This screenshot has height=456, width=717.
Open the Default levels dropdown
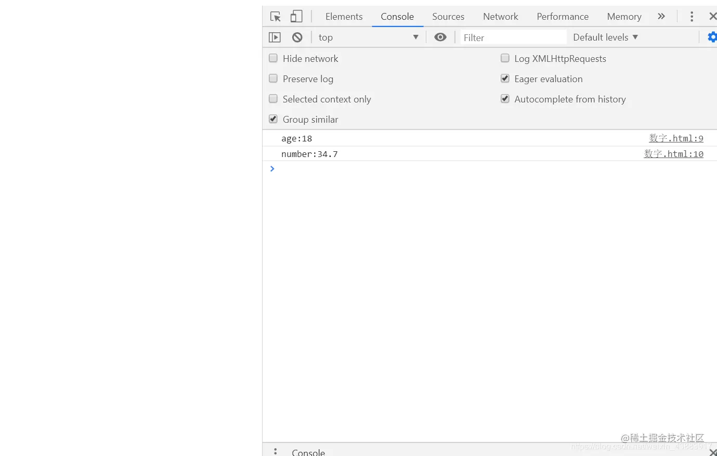coord(605,37)
